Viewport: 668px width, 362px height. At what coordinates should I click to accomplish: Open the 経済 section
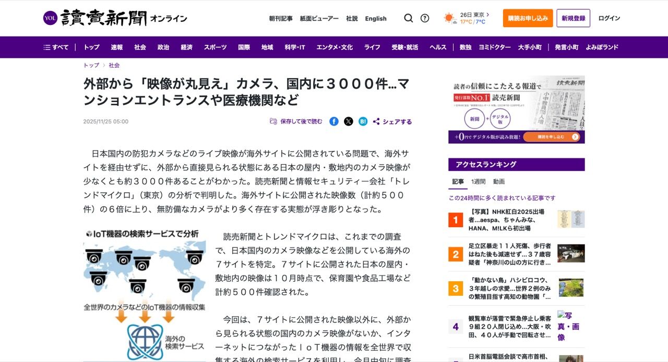(x=187, y=47)
